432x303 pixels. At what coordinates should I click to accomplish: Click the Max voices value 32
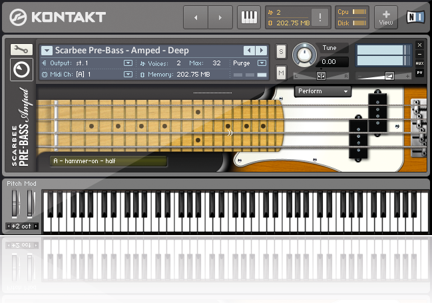(216, 63)
